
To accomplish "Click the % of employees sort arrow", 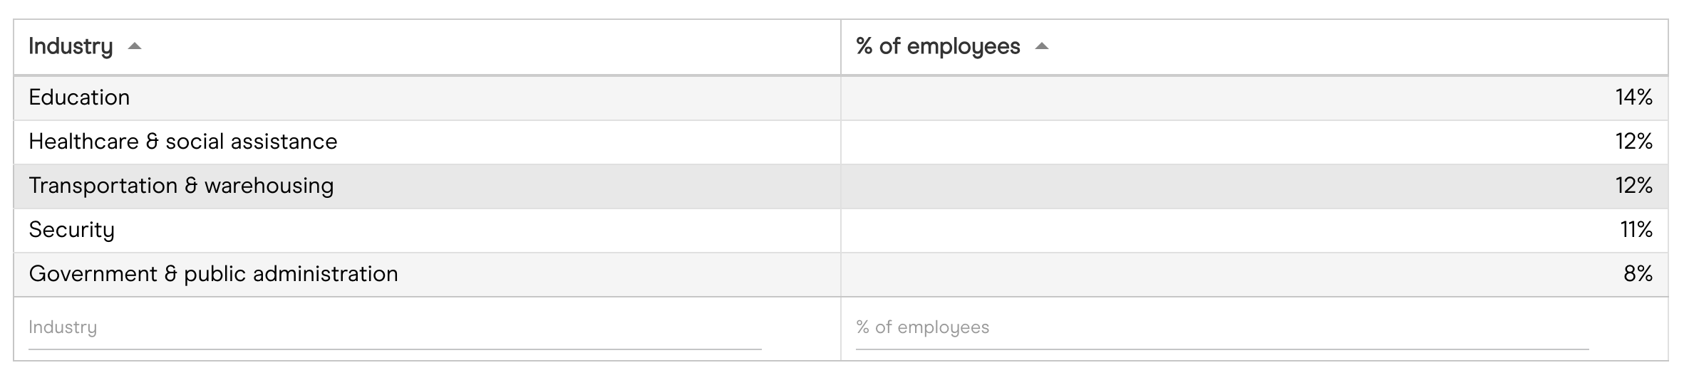I will (x=1041, y=47).
